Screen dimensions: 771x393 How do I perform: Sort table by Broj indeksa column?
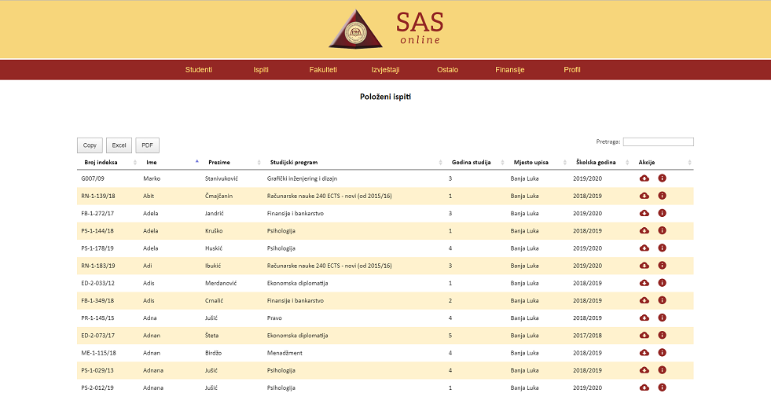(x=101, y=163)
